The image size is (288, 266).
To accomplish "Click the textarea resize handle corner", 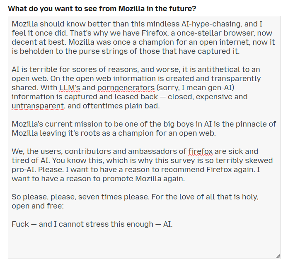I will [277, 256].
